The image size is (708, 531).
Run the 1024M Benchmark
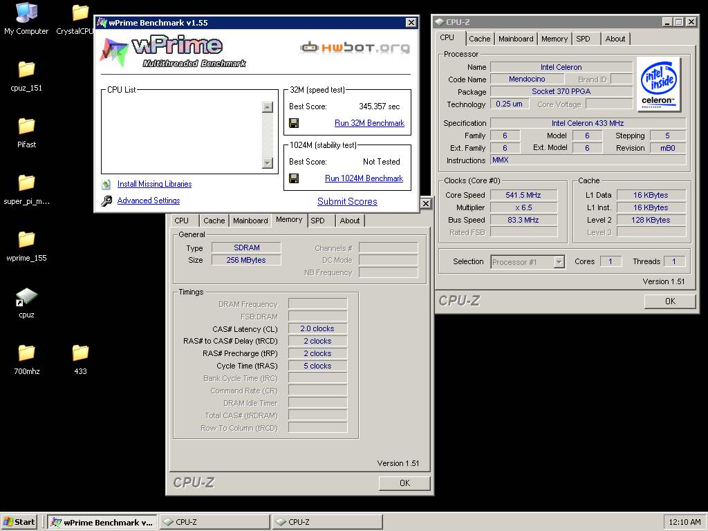point(364,178)
